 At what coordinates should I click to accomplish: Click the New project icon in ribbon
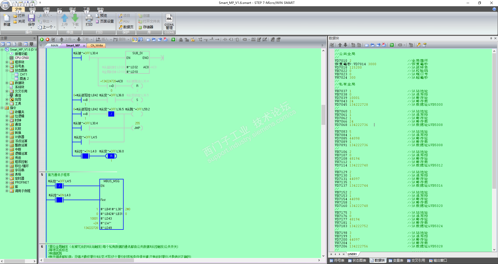click(x=7, y=20)
